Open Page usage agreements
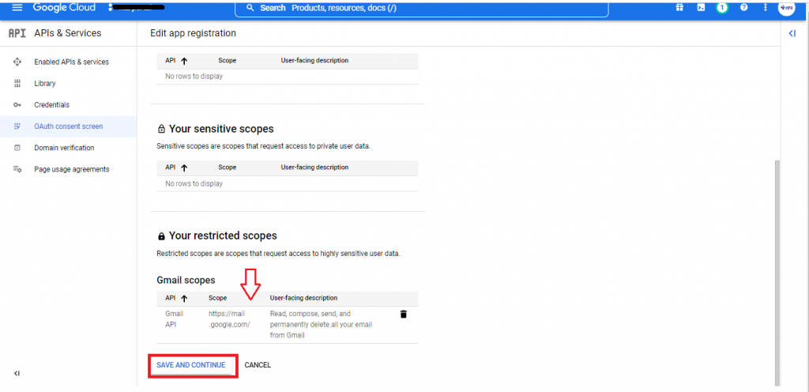 pos(72,169)
